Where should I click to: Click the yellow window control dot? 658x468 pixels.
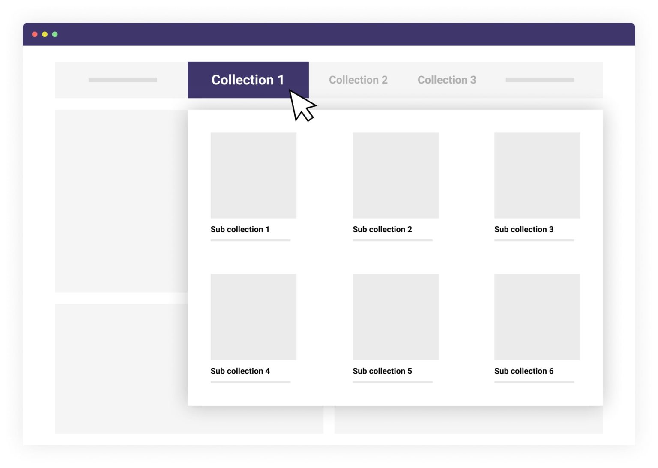[45, 34]
